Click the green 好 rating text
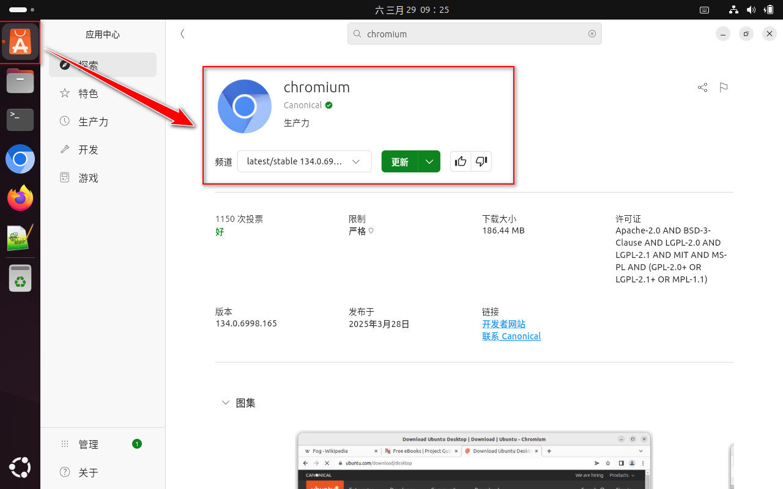Image resolution: width=783 pixels, height=489 pixels. [220, 232]
